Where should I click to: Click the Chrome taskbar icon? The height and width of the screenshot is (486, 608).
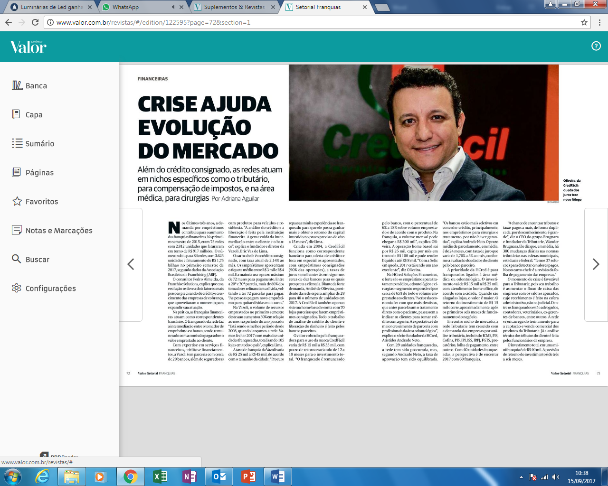130,477
